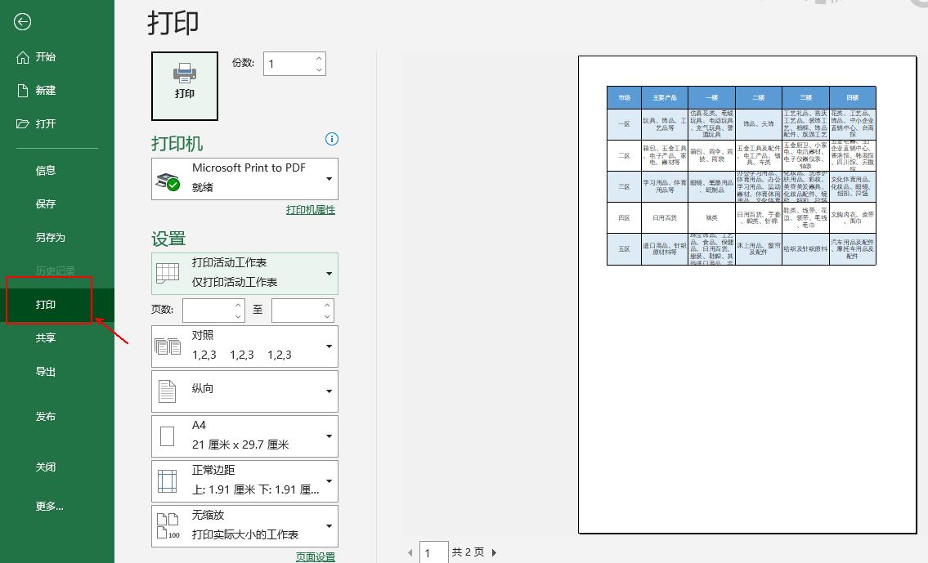This screenshot has width=928, height=563.
Task: Click the back arrow to leave Print view
Action: (22, 22)
